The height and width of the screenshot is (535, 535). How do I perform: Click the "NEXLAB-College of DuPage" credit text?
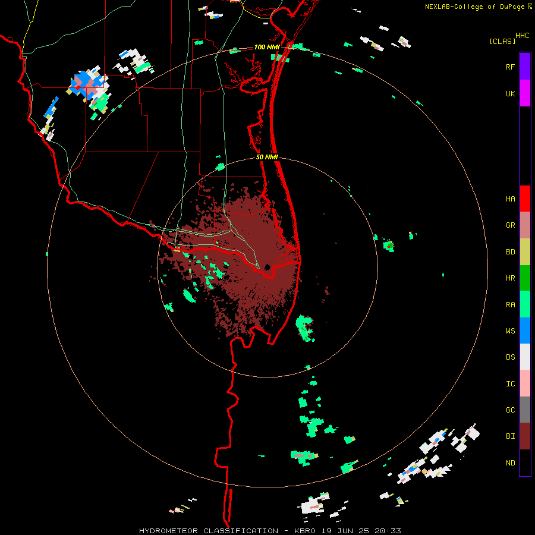(474, 7)
